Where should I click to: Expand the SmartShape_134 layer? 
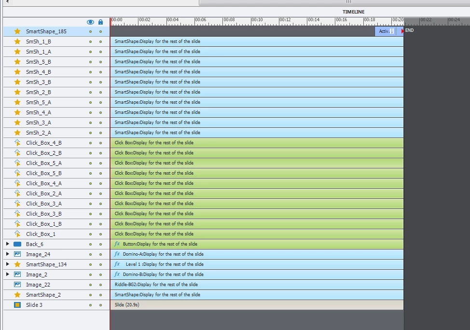pos(8,264)
